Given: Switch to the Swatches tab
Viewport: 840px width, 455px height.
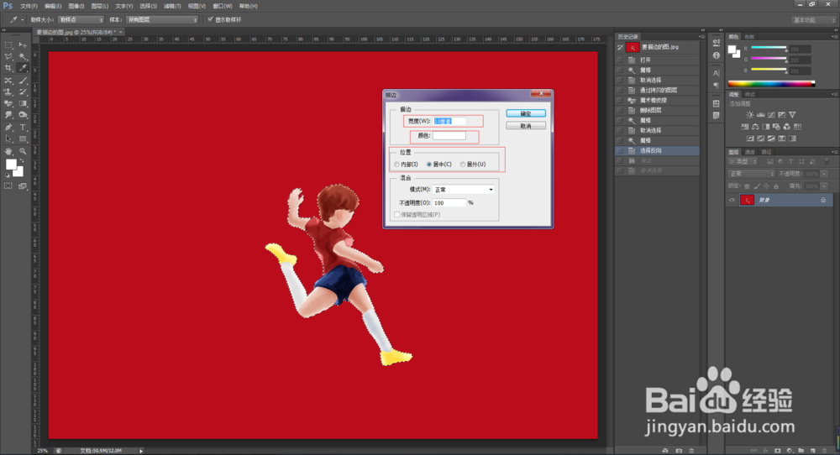Looking at the screenshot, I should click(749, 37).
